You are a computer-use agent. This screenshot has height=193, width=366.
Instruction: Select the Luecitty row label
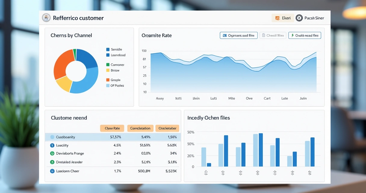[x=62, y=145]
